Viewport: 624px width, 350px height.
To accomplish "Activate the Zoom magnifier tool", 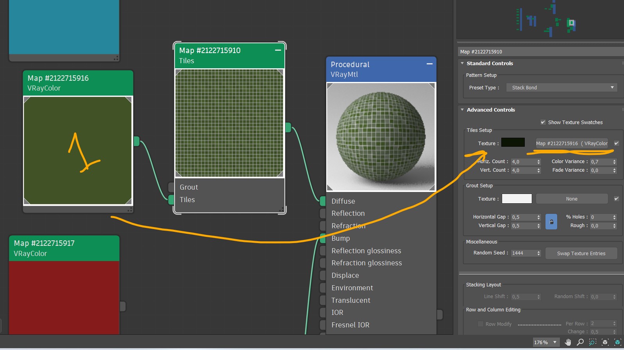I will click(580, 342).
